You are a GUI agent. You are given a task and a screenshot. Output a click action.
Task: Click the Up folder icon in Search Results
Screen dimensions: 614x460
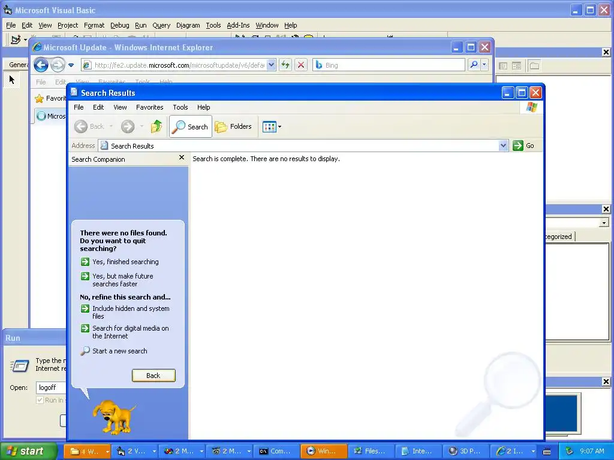(156, 126)
